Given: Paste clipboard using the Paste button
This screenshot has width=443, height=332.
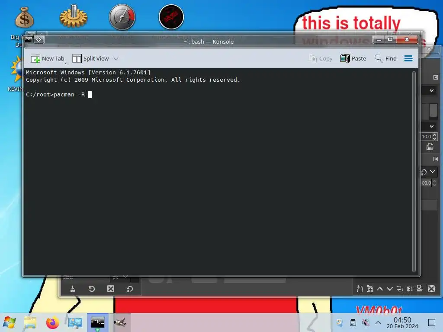Looking at the screenshot, I should 353,58.
